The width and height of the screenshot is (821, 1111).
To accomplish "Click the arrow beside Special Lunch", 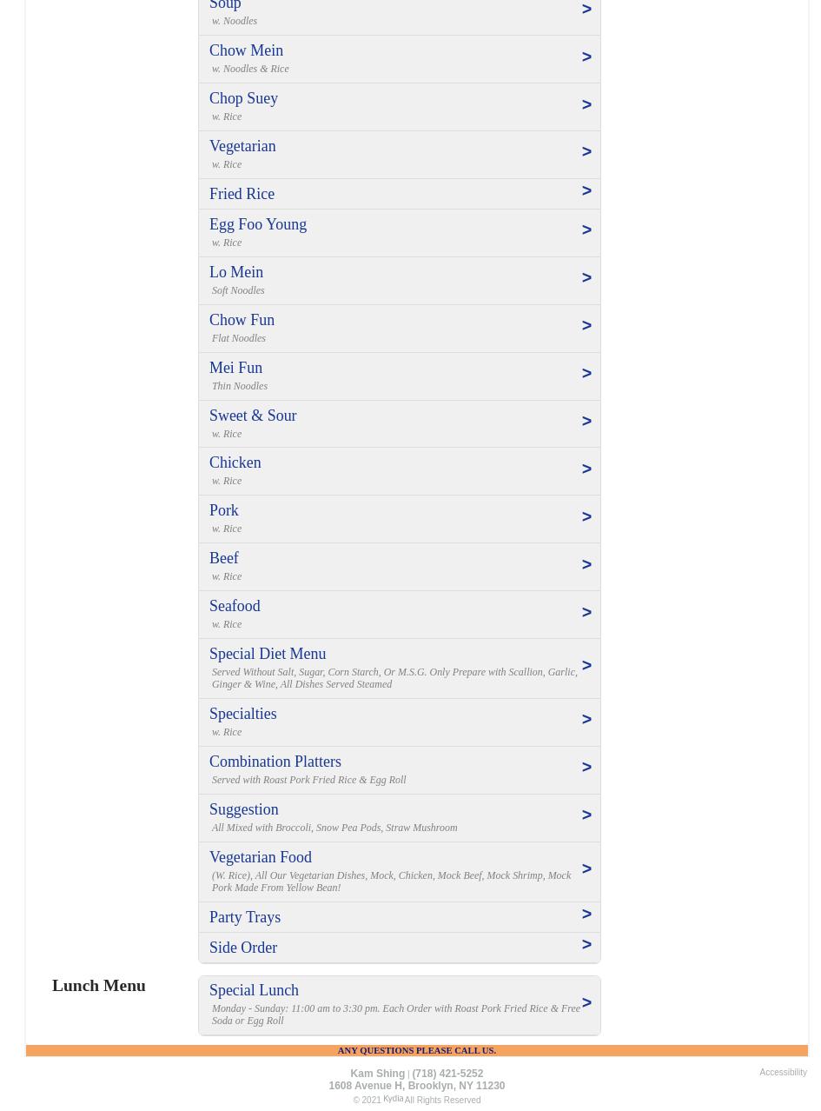I will pos(586,1002).
